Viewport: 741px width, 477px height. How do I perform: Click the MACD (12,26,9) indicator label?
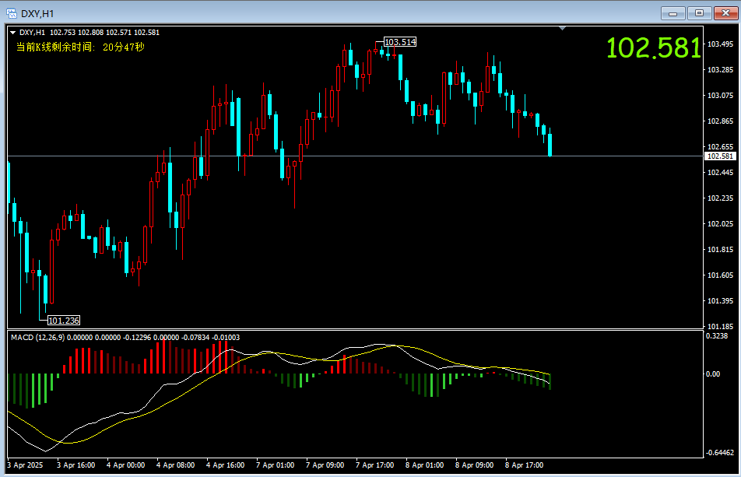click(x=37, y=337)
